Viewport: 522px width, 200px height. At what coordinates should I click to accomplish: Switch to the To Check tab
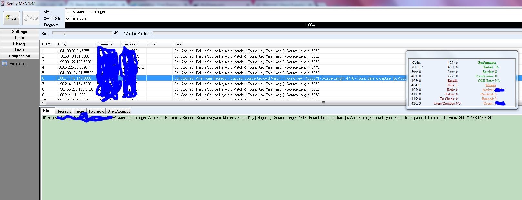pyautogui.click(x=96, y=111)
